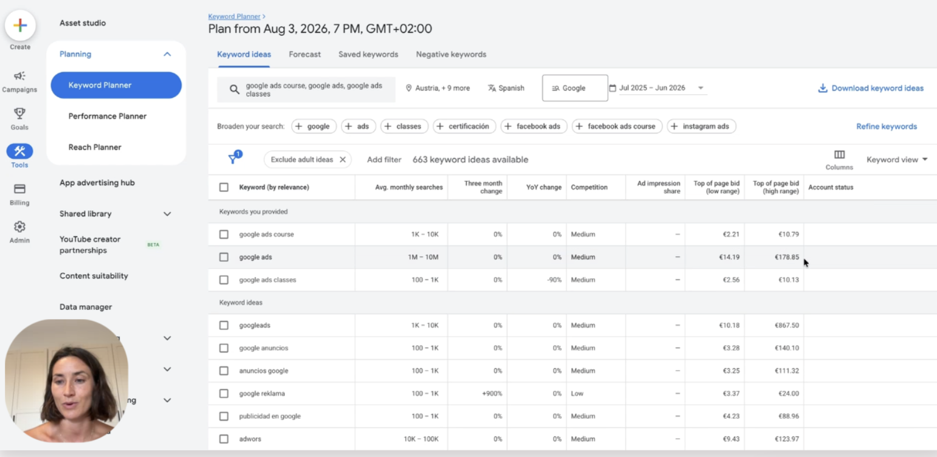Open the Keyword view dropdown

897,160
